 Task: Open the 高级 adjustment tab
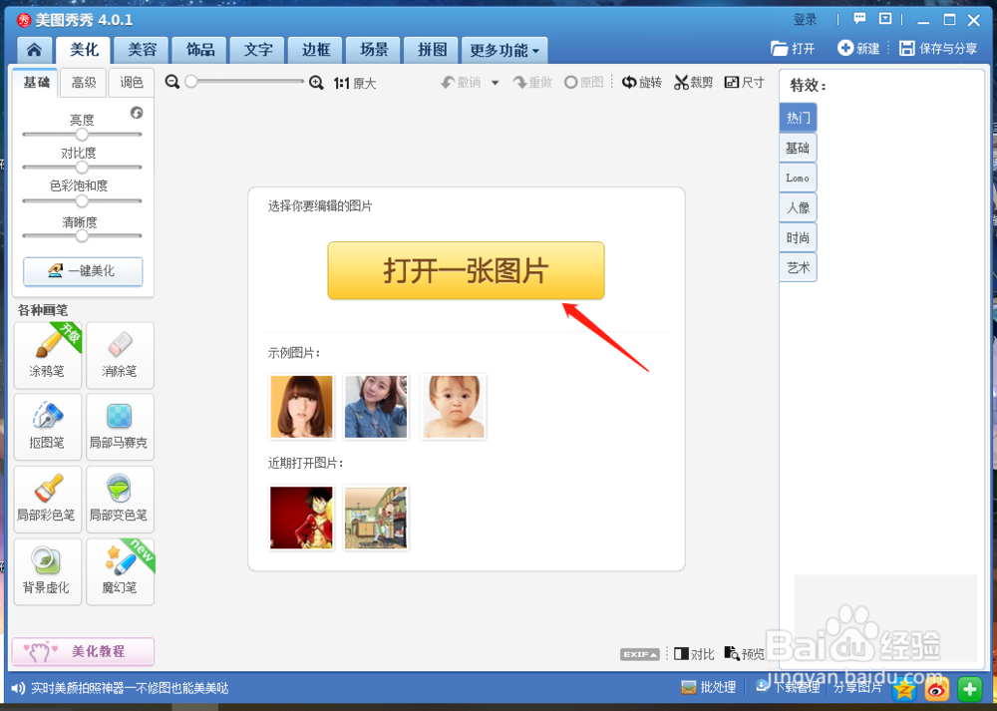tap(84, 82)
